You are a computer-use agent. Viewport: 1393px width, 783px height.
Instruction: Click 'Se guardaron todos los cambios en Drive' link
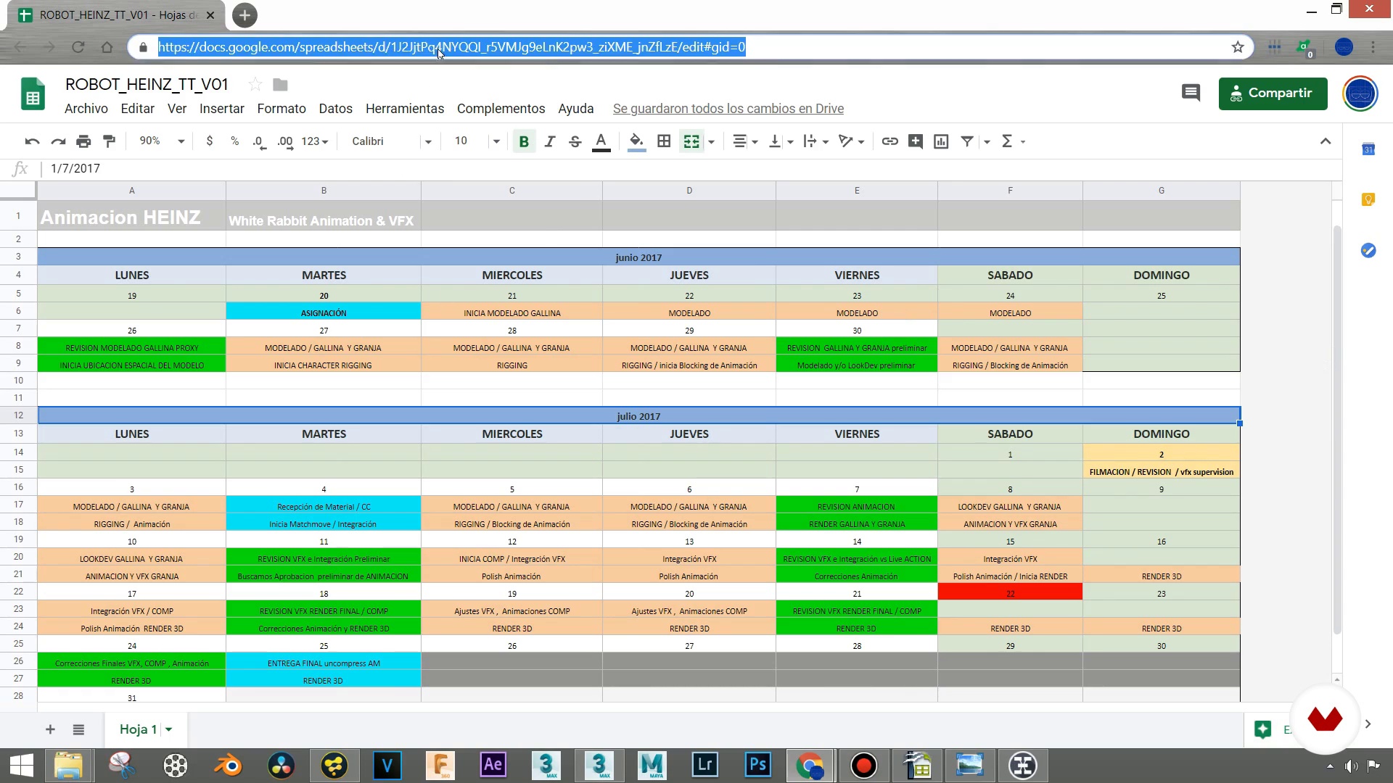[x=728, y=109]
